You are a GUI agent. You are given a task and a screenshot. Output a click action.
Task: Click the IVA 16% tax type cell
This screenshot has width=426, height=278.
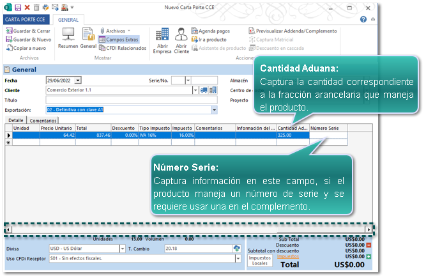(155, 135)
